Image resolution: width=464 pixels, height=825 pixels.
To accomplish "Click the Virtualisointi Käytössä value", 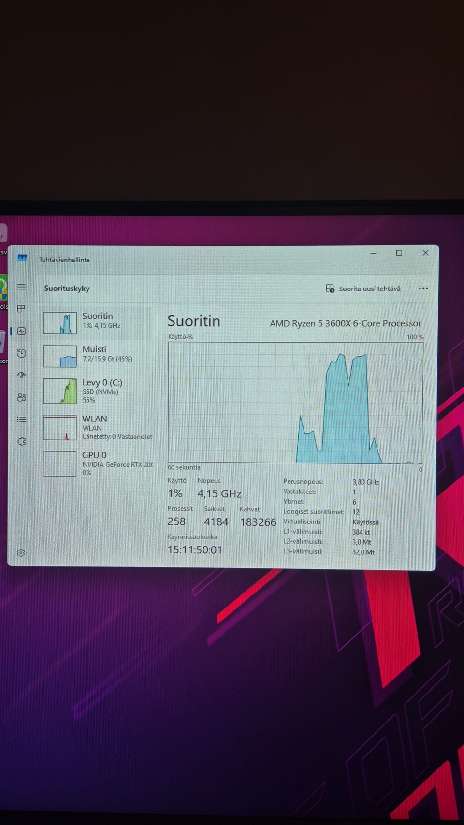I will [365, 522].
